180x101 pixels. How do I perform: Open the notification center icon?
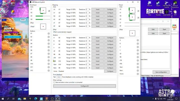(176, 99)
